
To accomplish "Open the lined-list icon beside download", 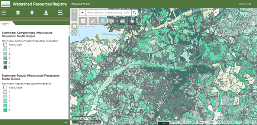I will click(60, 13).
